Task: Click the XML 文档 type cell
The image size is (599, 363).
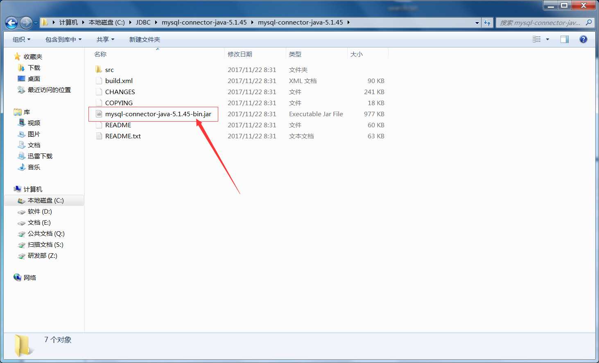Action: point(303,81)
